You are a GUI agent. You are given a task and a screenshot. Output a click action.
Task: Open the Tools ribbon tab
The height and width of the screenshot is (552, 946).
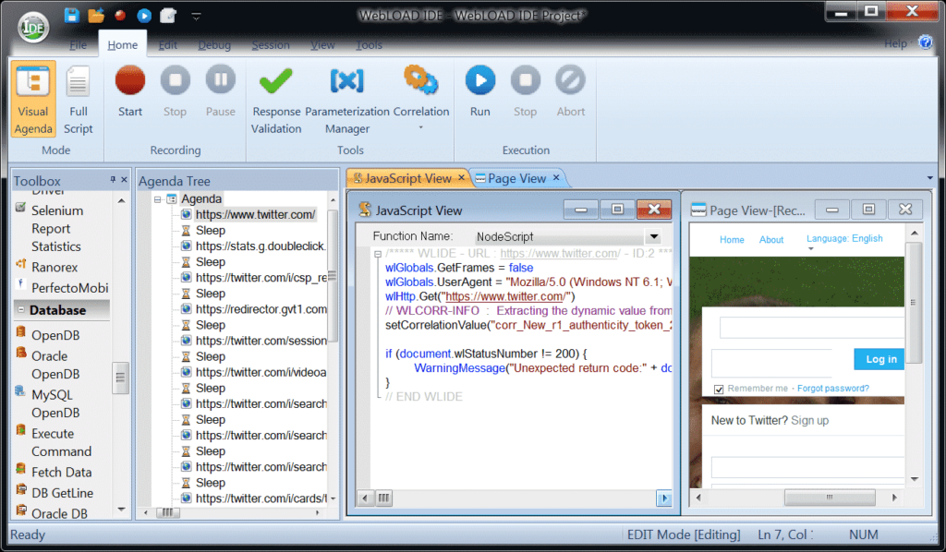point(369,45)
